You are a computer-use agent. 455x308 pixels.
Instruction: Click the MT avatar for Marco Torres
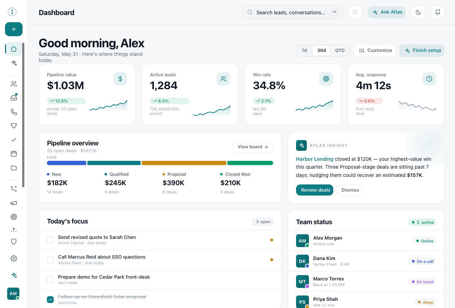[302, 282]
